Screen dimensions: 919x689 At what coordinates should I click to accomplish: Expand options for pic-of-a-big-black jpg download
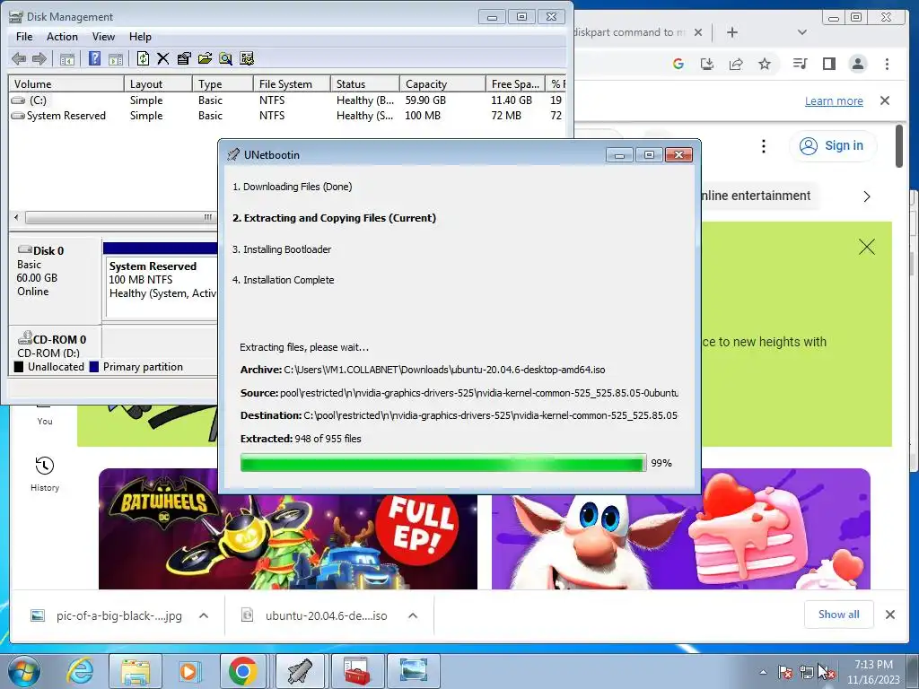coord(204,615)
